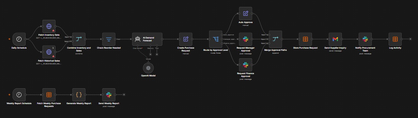Open the Send Supplier Inquiry Gmail node
Image resolution: width=418 pixels, height=118 pixels.
335,39
